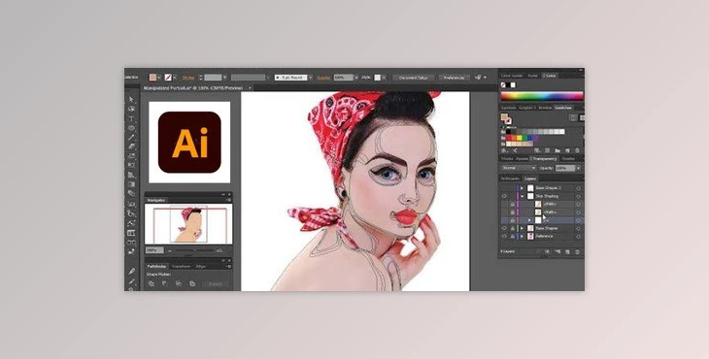The height and width of the screenshot is (359, 709).
Task: Open Style dropdown in control bar
Action: coord(385,78)
